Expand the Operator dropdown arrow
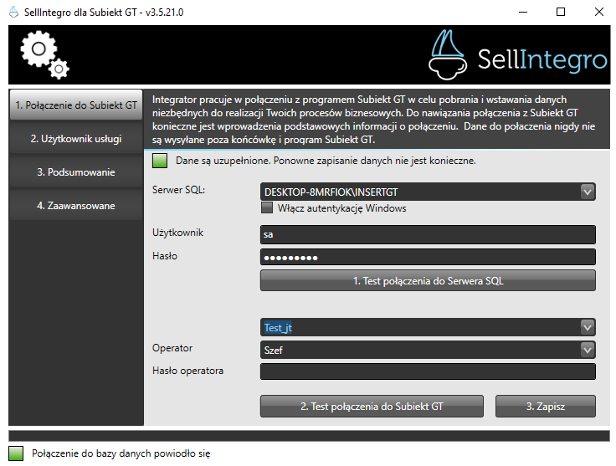 click(x=588, y=350)
